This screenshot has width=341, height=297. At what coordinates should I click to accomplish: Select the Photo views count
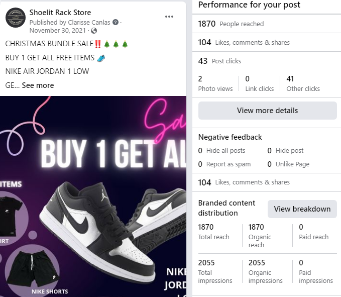(x=215, y=83)
